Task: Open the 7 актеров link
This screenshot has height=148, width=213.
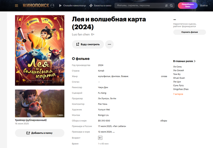Action: click(x=178, y=94)
